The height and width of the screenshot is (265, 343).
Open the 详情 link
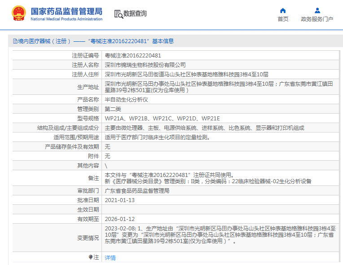click(110, 258)
